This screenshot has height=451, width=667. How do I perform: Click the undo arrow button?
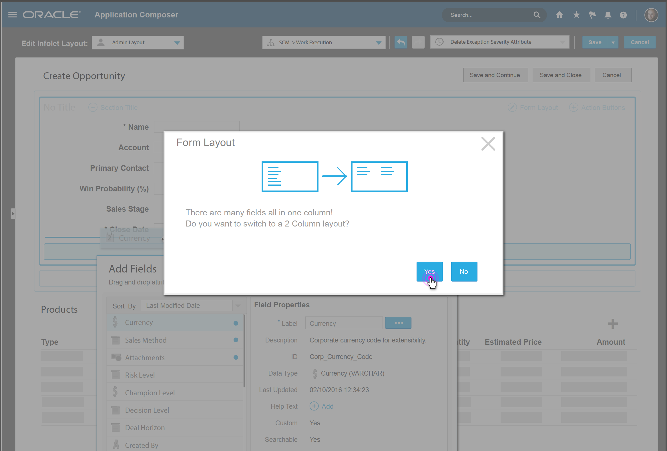click(x=401, y=43)
